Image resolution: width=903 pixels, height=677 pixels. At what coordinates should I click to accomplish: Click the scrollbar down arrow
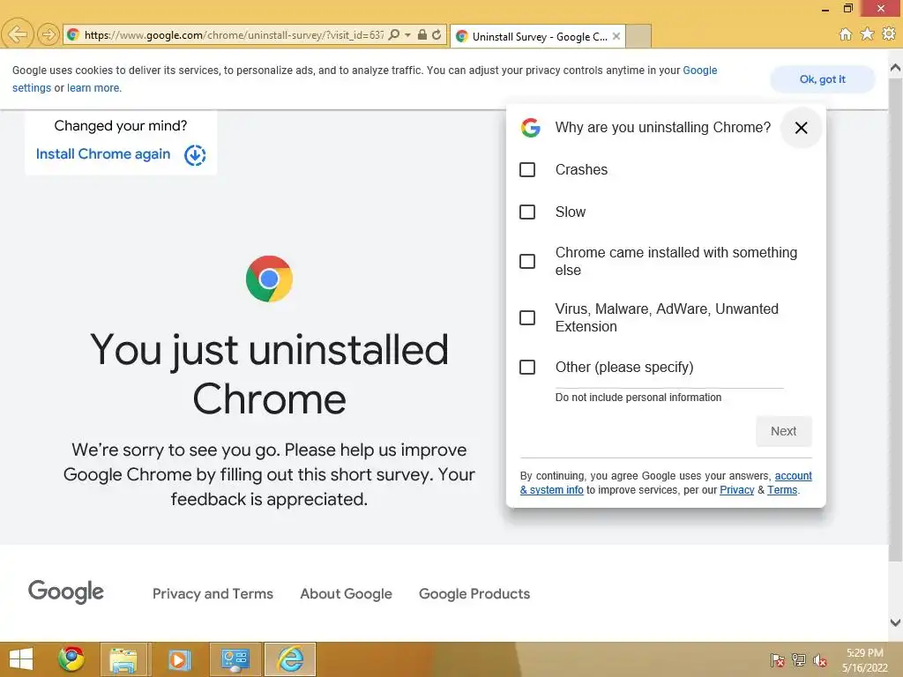[896, 622]
